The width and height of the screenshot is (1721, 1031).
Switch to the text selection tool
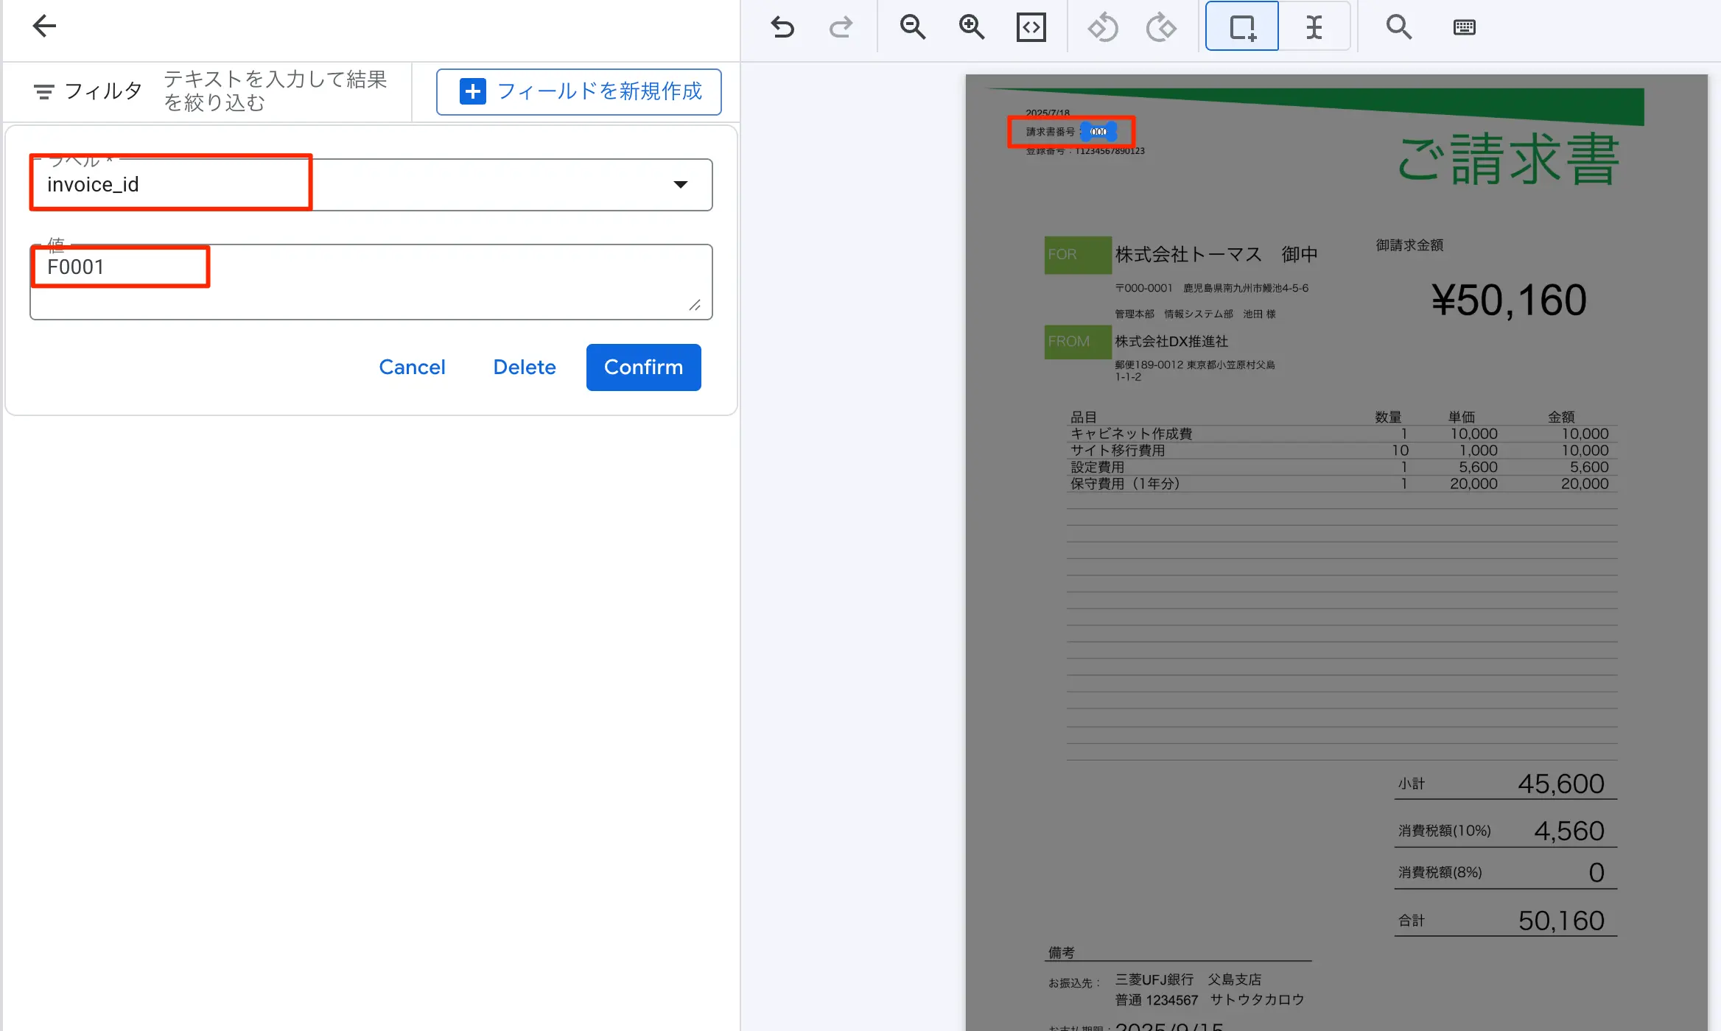tap(1314, 28)
